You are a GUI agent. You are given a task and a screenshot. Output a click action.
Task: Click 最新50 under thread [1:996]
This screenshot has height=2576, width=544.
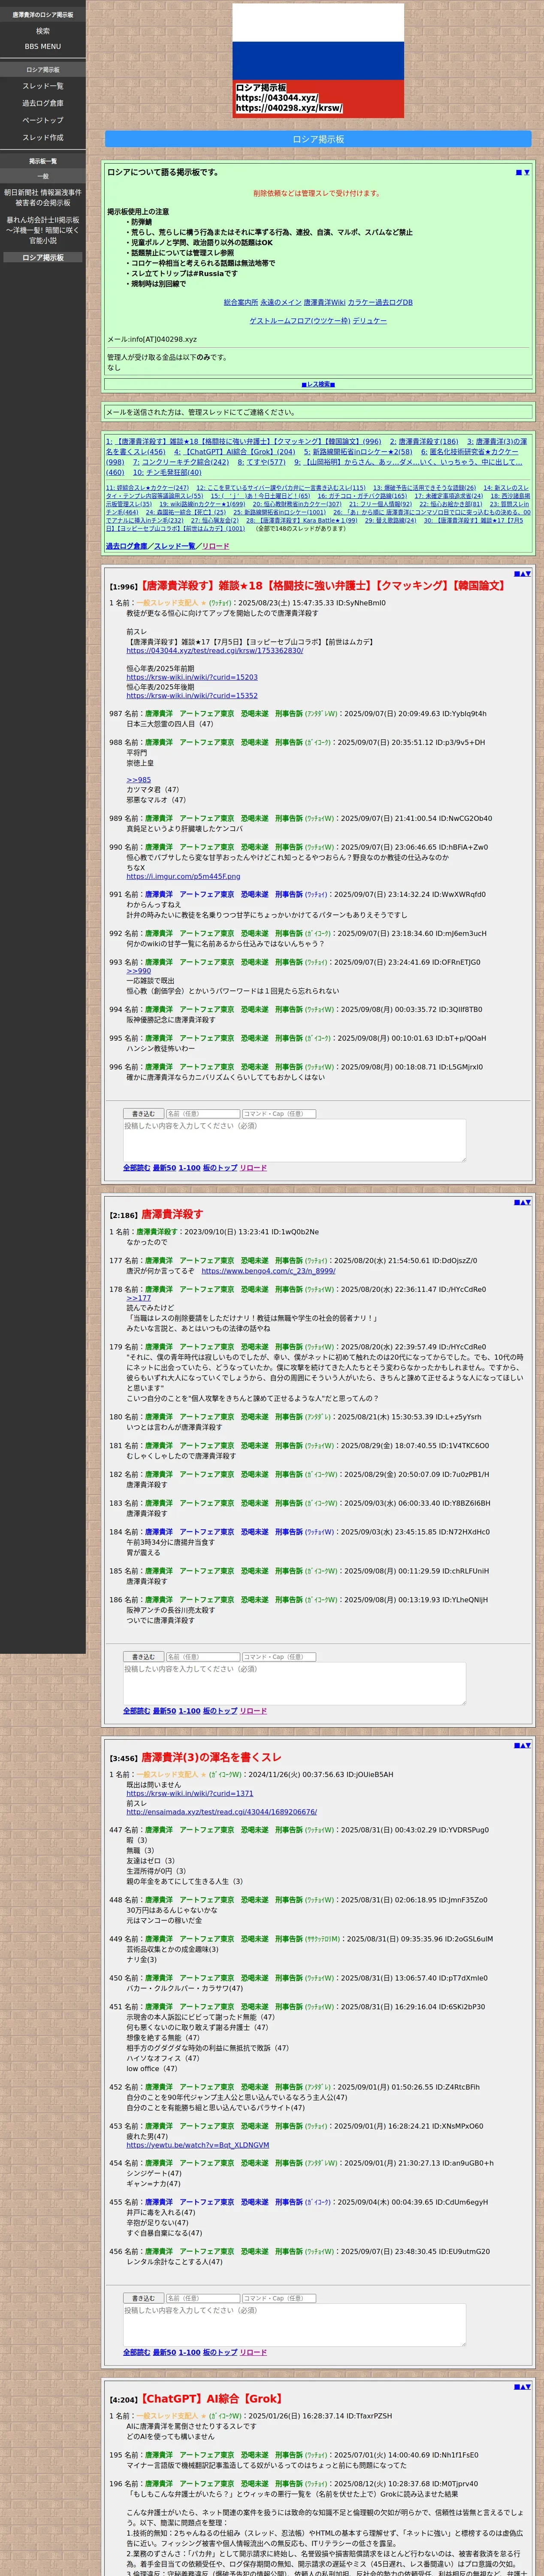click(x=164, y=1168)
